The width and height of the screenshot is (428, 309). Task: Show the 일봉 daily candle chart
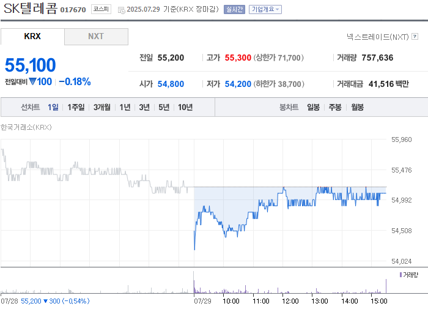(x=313, y=107)
